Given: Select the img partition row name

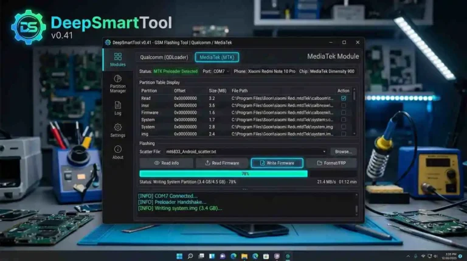Looking at the screenshot, I should [x=145, y=134].
